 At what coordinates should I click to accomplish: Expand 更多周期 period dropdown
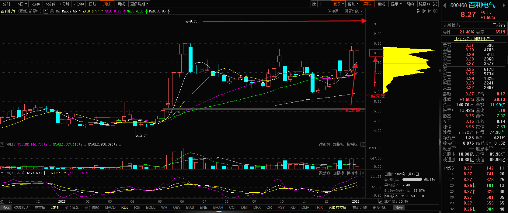point(139,4)
